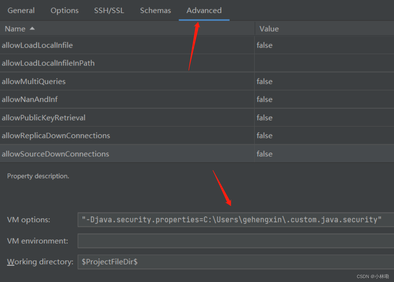
Task: Select the allowReplicaDownConnections property name
Action: click(56, 136)
